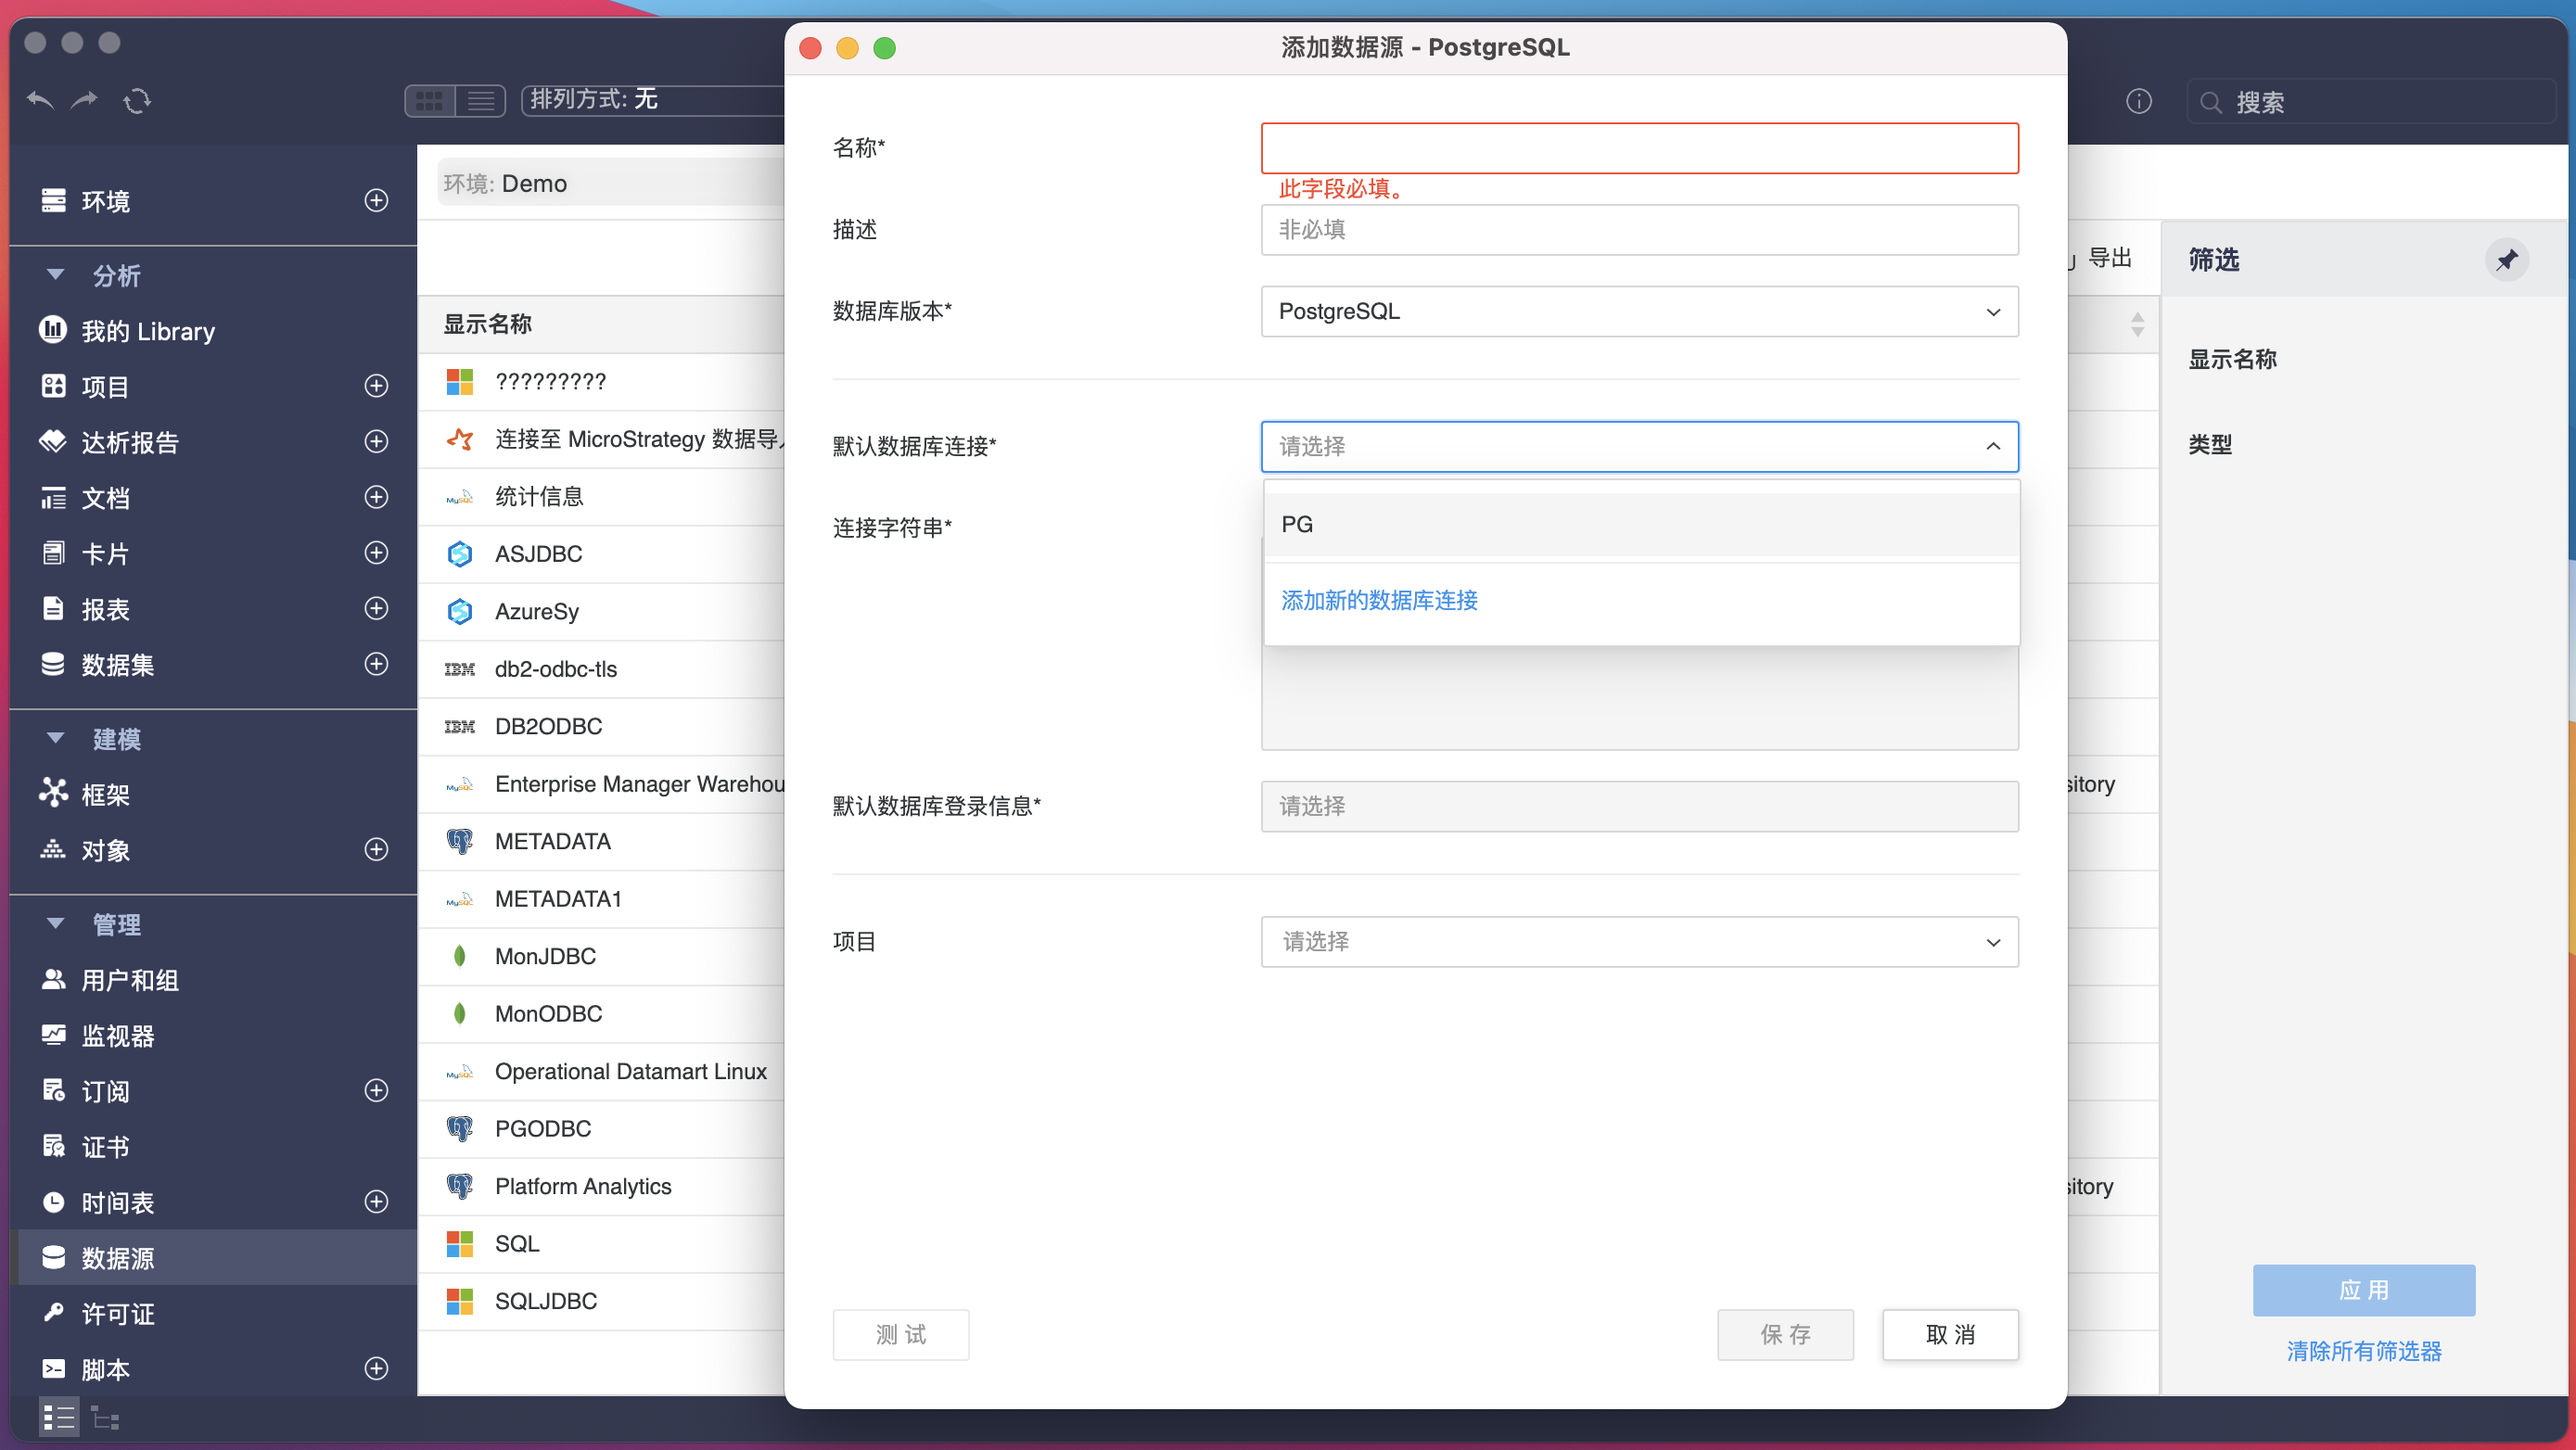The height and width of the screenshot is (1450, 2576).
Task: Select the 时间表 sidebar item
Action: click(x=117, y=1202)
